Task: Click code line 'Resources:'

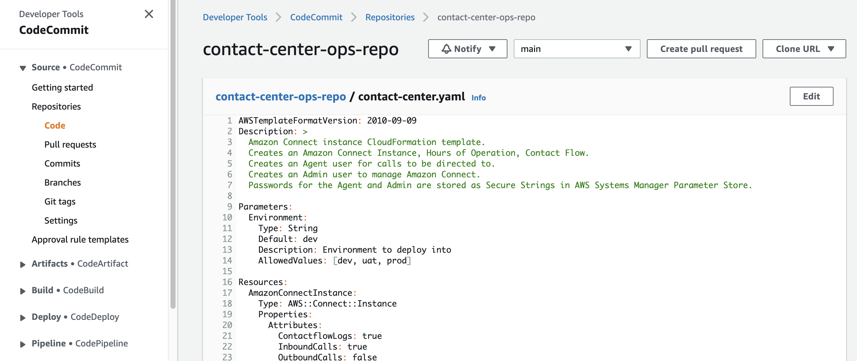Action: [x=262, y=282]
